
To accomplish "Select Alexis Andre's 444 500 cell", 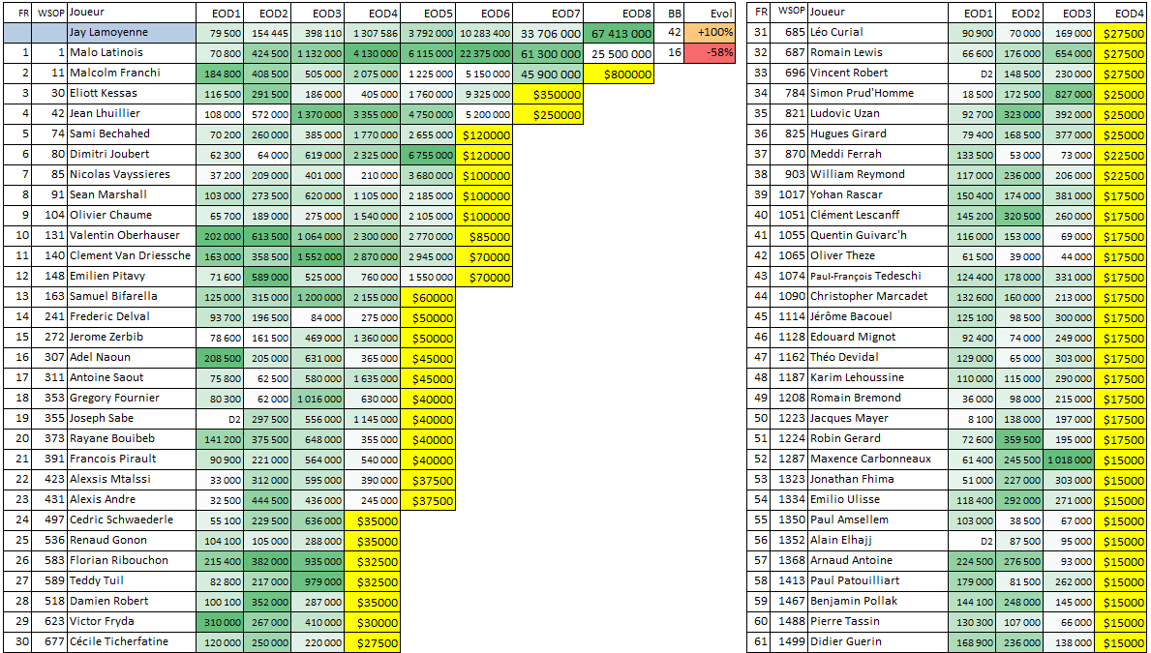I will pos(267,499).
